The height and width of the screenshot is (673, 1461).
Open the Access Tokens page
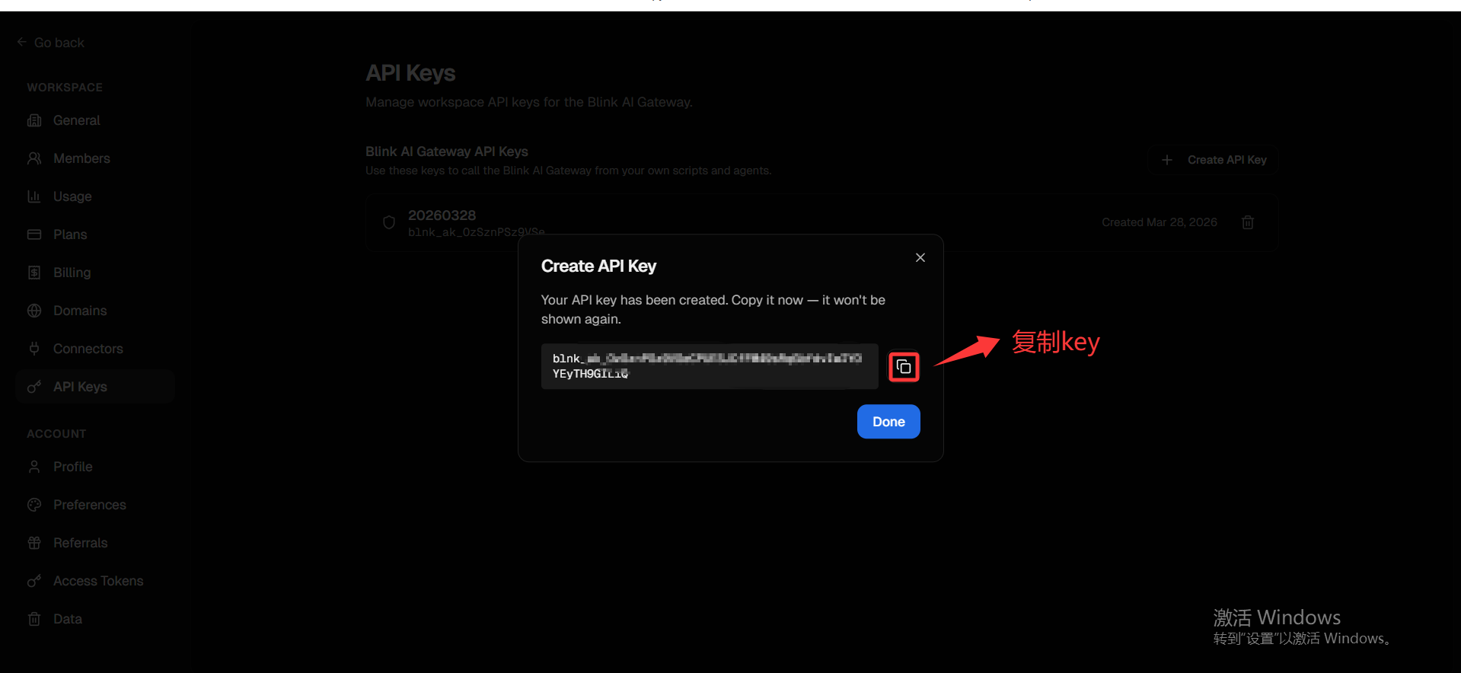(95, 581)
